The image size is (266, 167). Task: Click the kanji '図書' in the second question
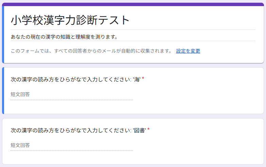pos(140,130)
